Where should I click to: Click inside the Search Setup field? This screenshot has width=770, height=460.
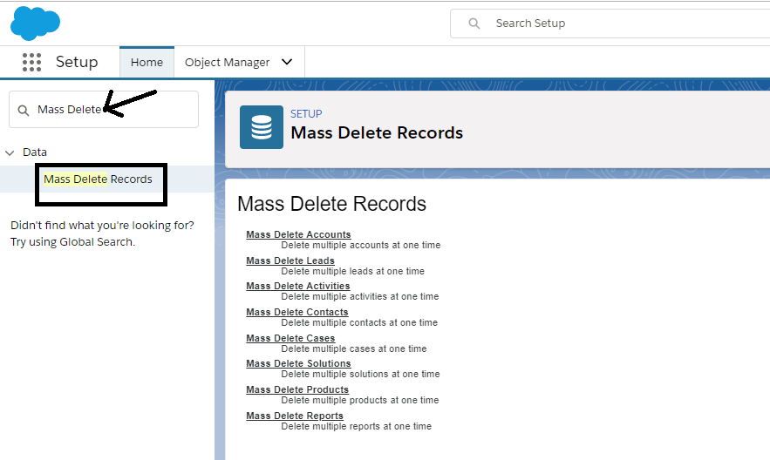[610, 24]
